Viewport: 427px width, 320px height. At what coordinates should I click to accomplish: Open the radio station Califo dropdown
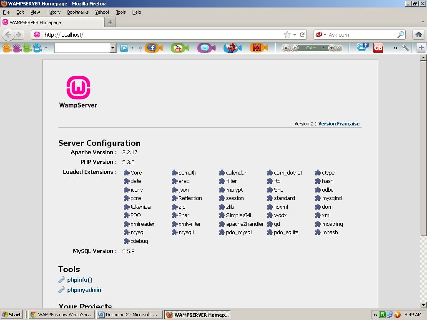(324, 48)
